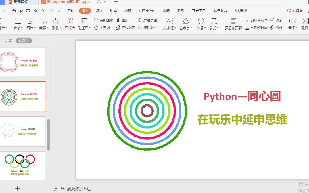Switch to the 大纲 outline view pill
309x193 pixels.
(x=9, y=40)
